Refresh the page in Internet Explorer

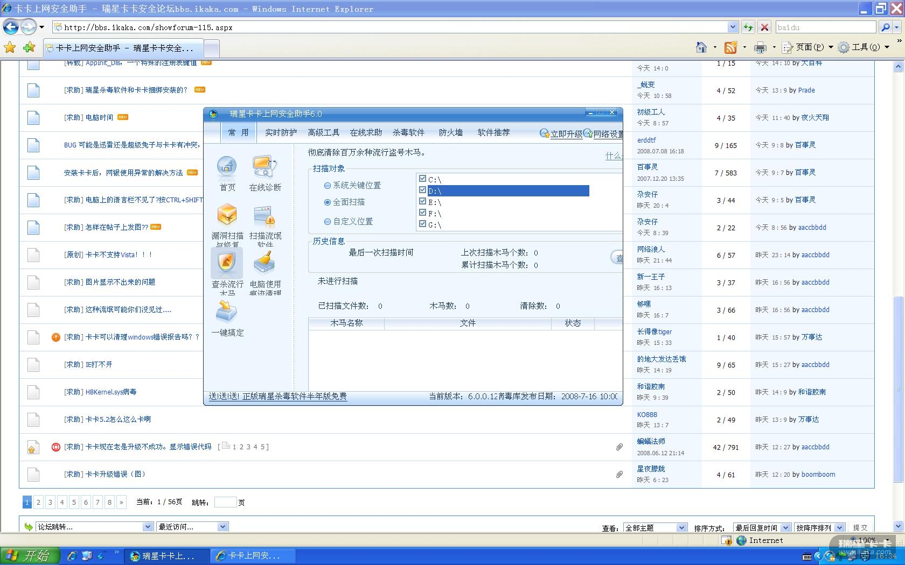[748, 27]
